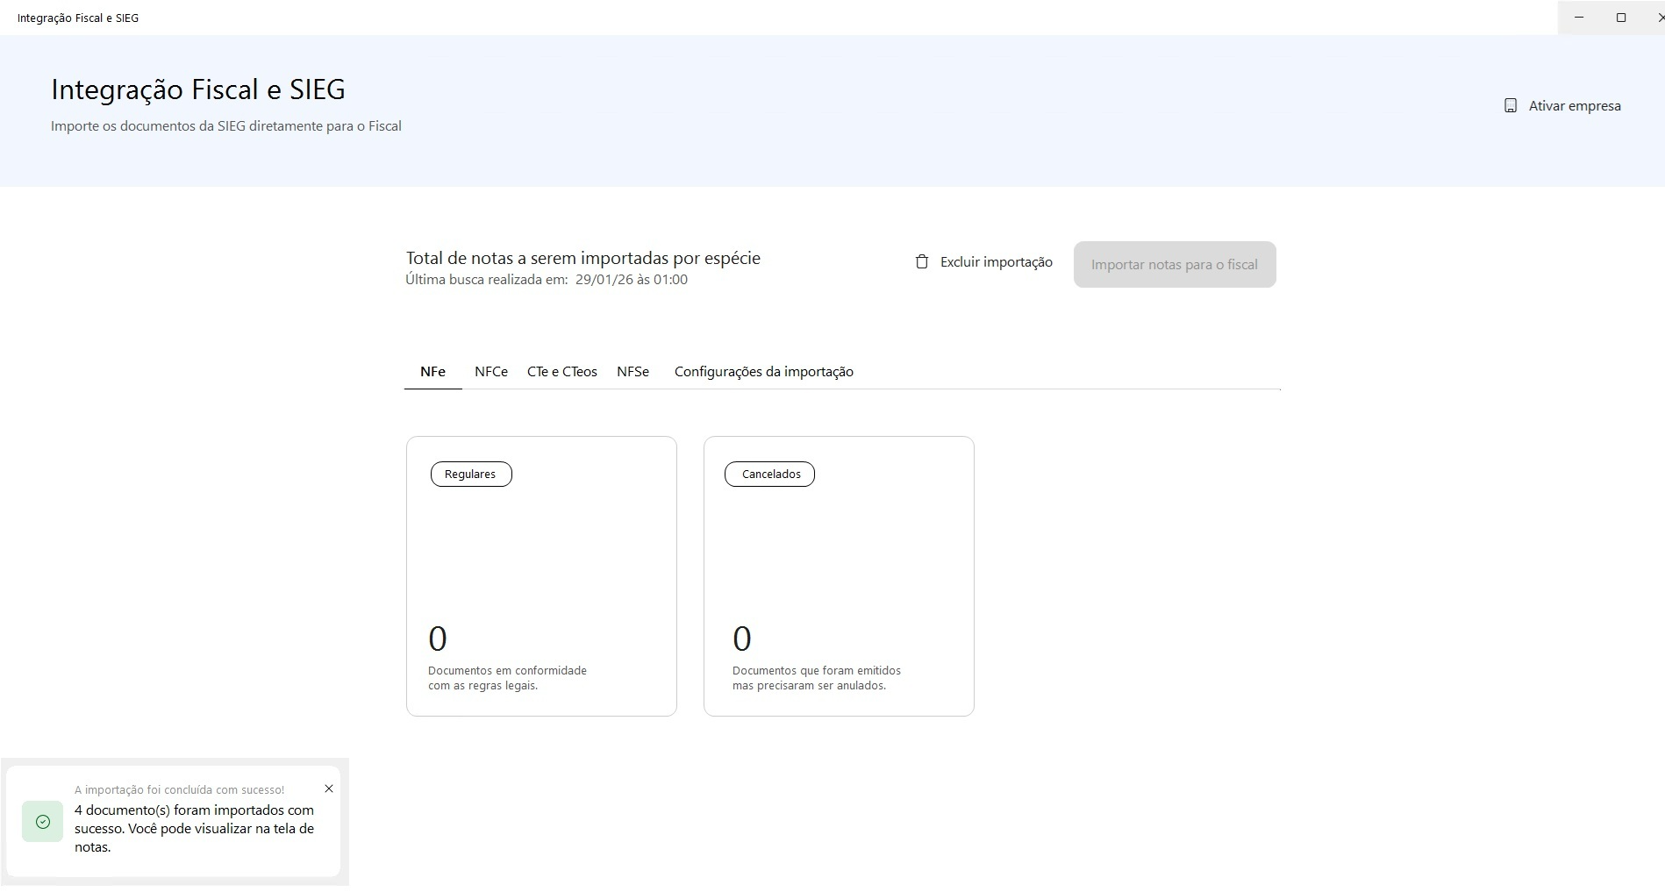The height and width of the screenshot is (892, 1665).
Task: Click the Ativar empresa text label
Action: [x=1575, y=106]
